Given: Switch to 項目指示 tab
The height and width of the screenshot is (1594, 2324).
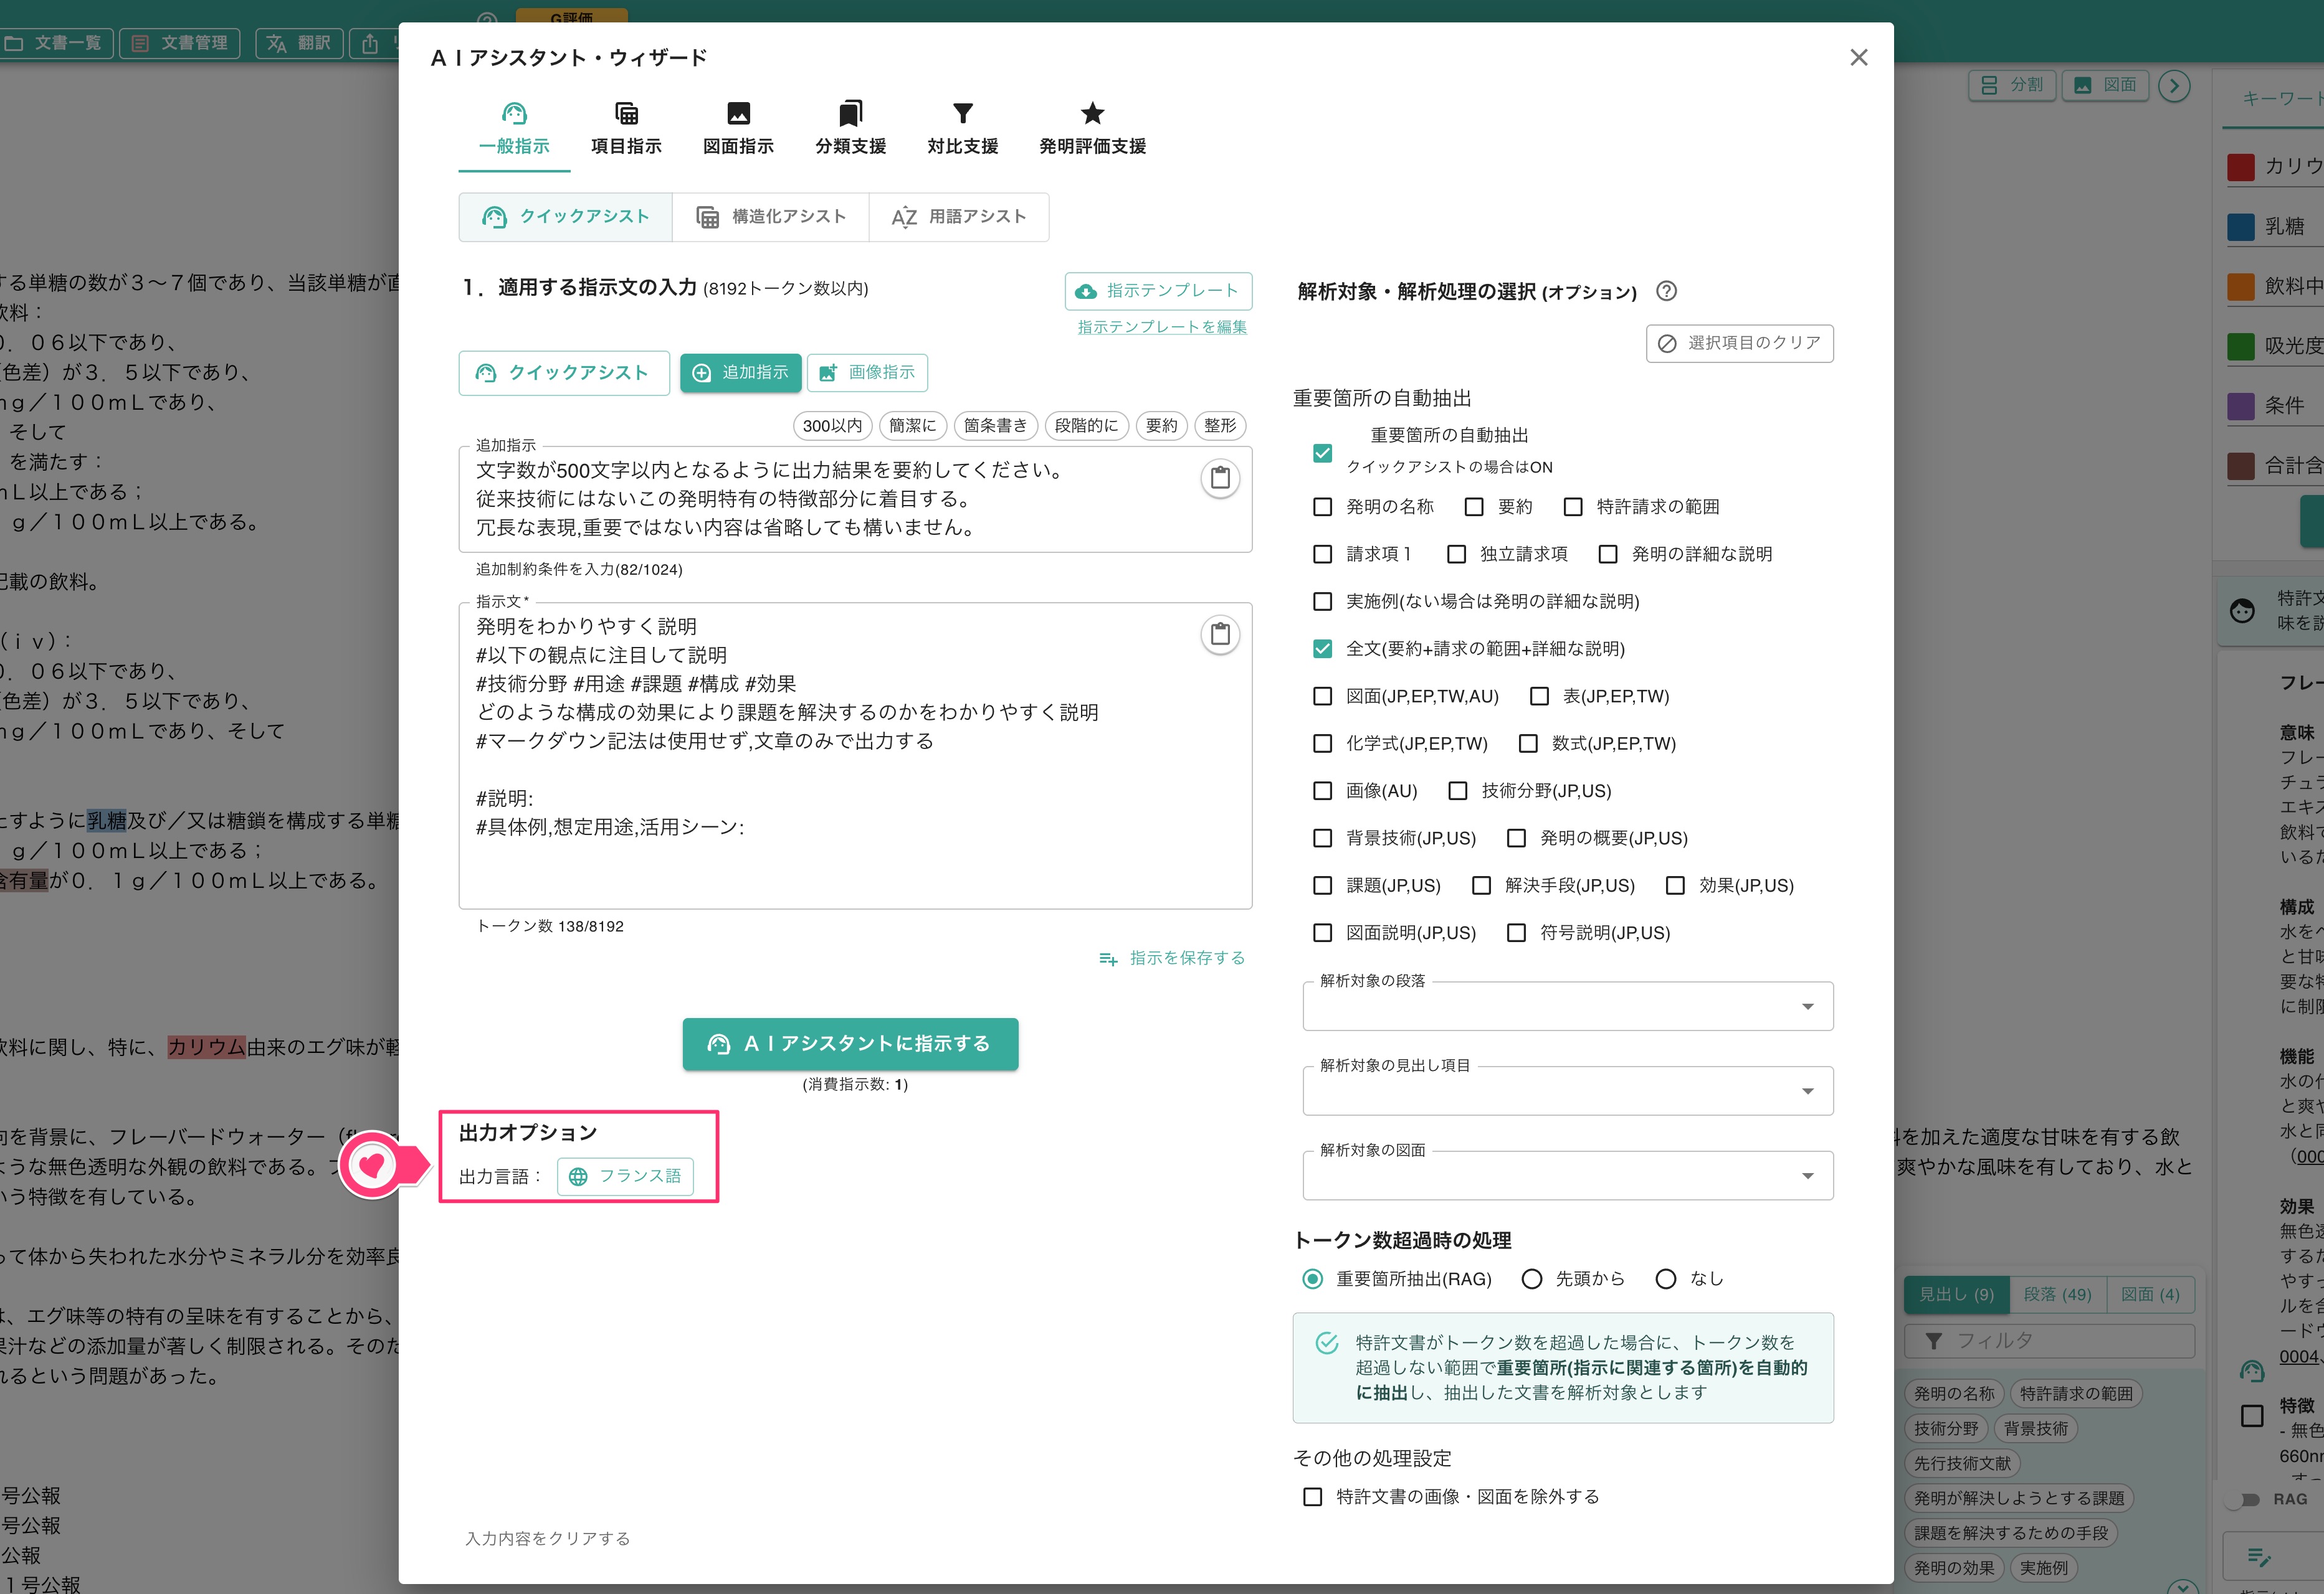Looking at the screenshot, I should click(x=626, y=130).
